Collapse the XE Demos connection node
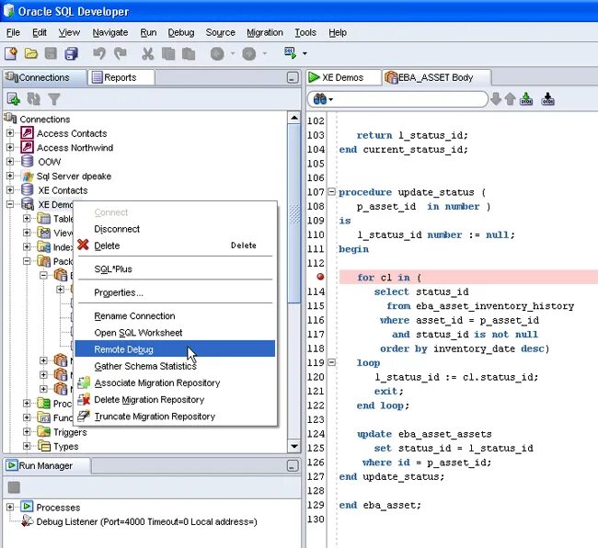The height and width of the screenshot is (548, 598). click(10, 204)
